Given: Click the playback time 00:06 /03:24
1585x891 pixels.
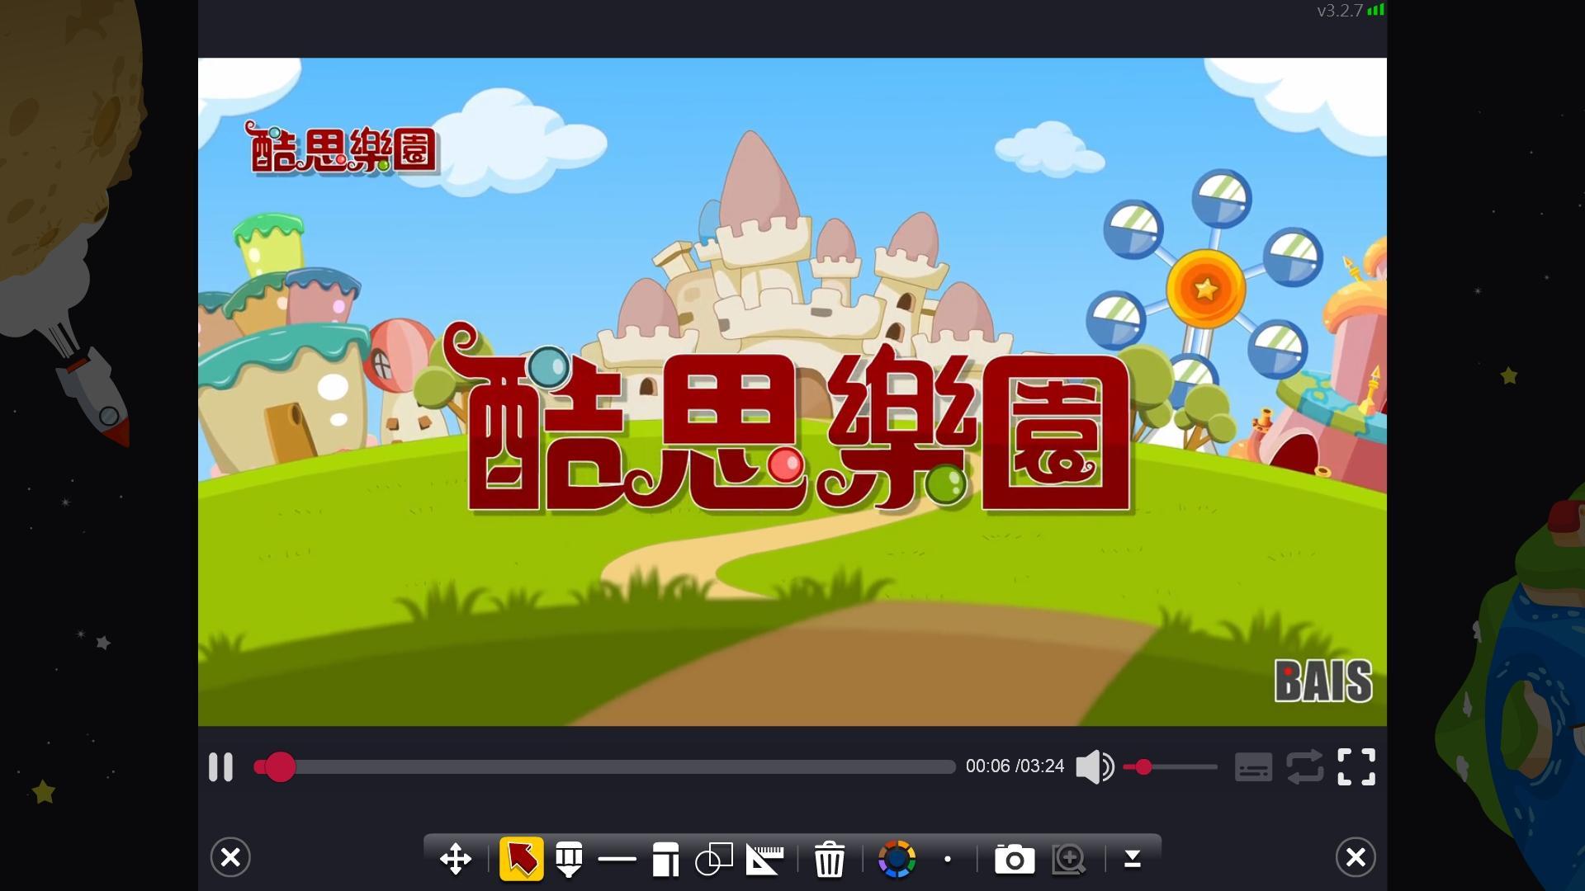Looking at the screenshot, I should coord(1015,766).
